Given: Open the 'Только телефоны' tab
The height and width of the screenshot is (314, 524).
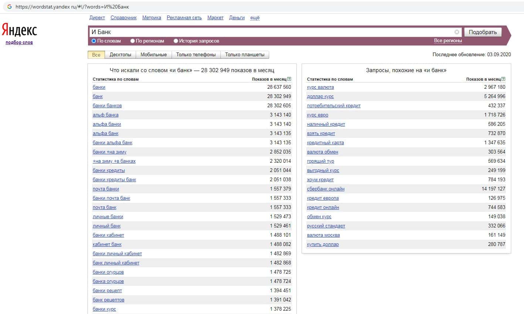Looking at the screenshot, I should 196,55.
